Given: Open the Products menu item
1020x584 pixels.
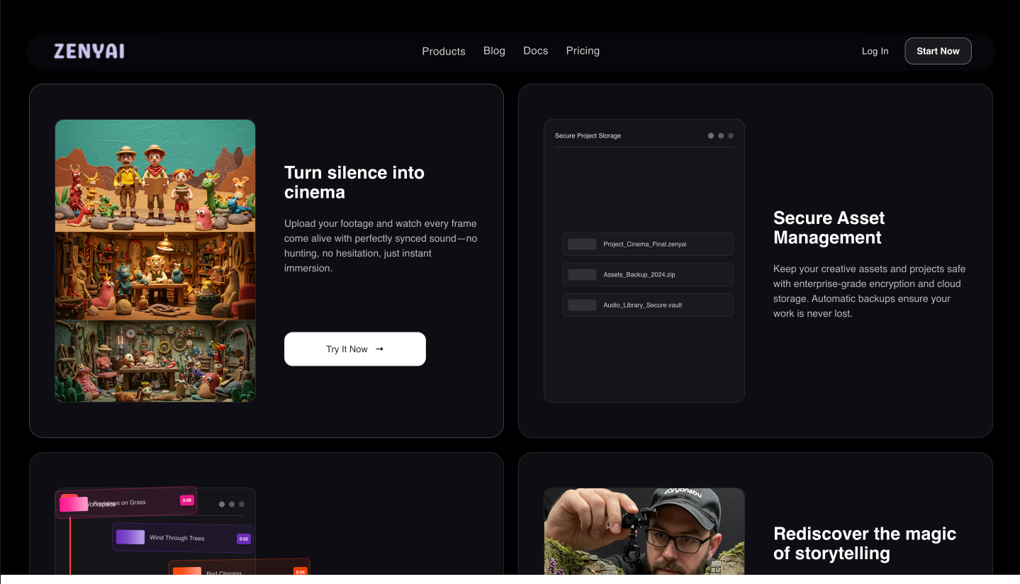Looking at the screenshot, I should [x=444, y=51].
